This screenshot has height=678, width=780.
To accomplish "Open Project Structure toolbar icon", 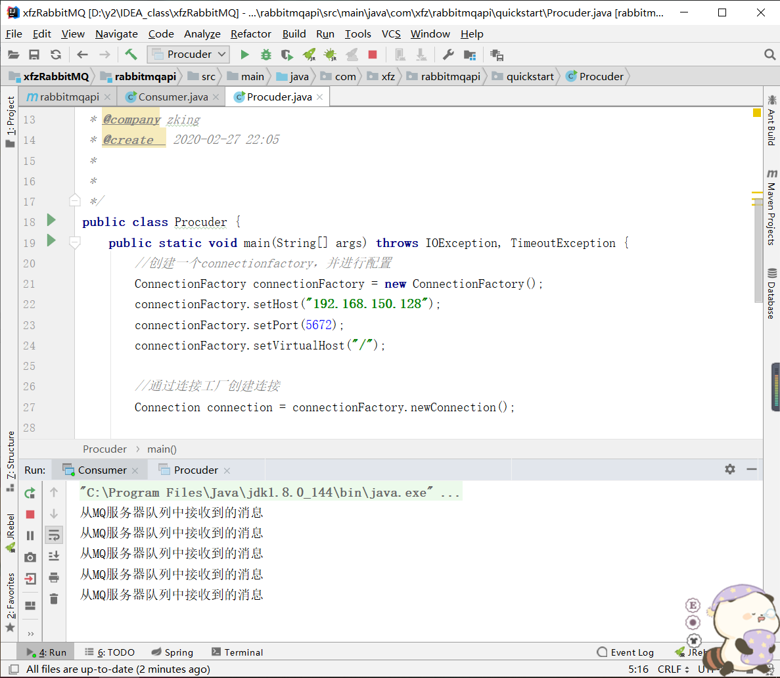I will tap(470, 55).
